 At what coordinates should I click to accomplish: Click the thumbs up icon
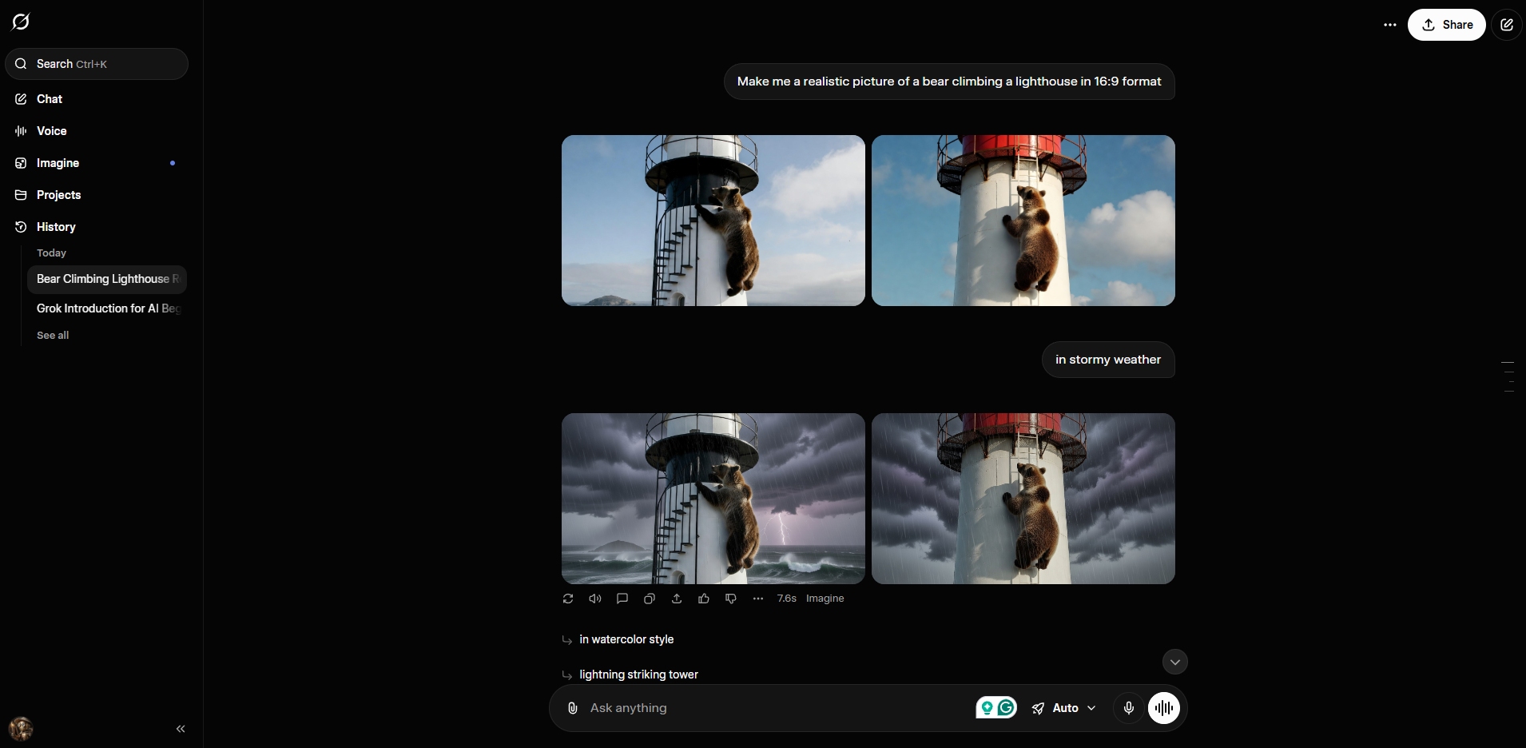[x=704, y=599]
